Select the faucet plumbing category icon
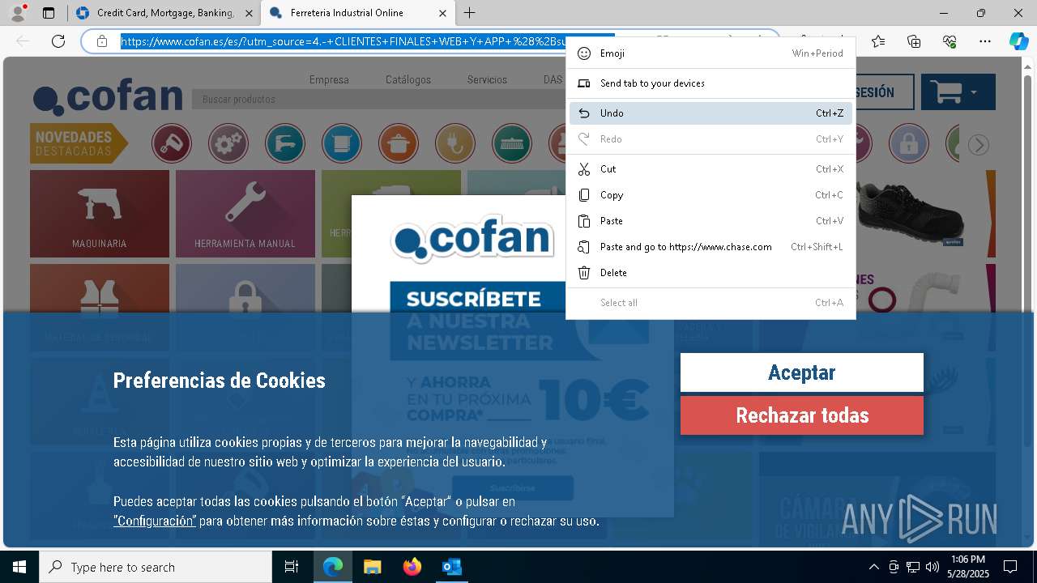 pyautogui.click(x=285, y=144)
